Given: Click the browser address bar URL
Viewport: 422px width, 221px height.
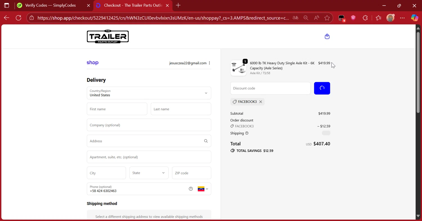Looking at the screenshot, I should coord(163,18).
